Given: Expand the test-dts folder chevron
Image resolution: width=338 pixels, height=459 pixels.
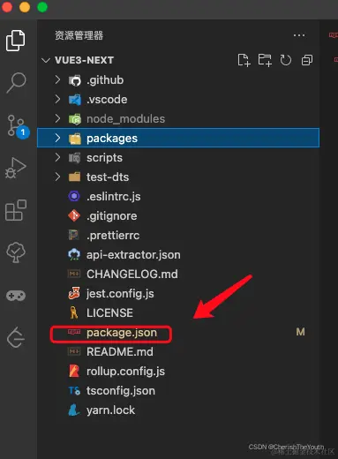Looking at the screenshot, I should point(57,177).
